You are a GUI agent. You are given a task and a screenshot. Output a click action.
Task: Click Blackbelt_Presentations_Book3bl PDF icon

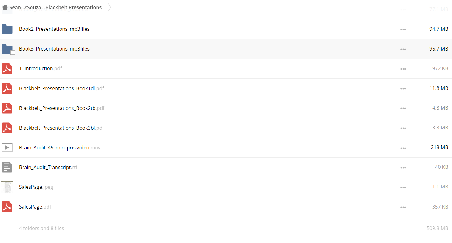click(x=7, y=128)
